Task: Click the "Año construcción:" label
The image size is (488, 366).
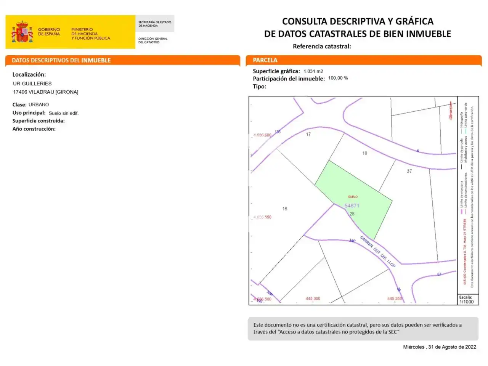Action: (34, 129)
